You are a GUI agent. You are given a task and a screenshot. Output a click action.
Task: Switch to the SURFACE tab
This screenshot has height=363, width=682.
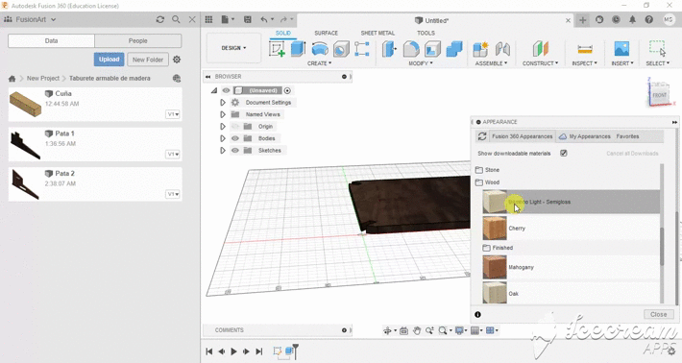tap(327, 33)
